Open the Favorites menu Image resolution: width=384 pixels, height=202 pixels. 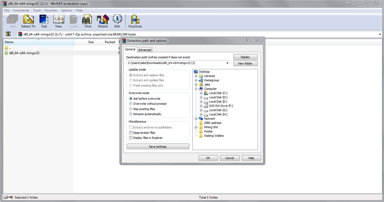point(51,10)
